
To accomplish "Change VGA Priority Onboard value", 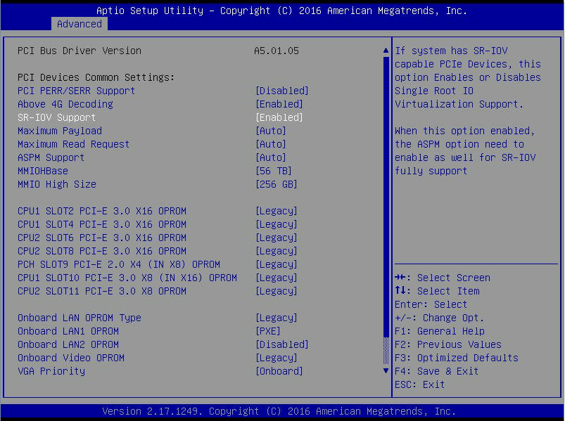I will coord(279,371).
